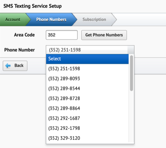The width and height of the screenshot is (166, 148).
Task: Pick (352) 289-8093 from the list
Action: click(x=87, y=79)
